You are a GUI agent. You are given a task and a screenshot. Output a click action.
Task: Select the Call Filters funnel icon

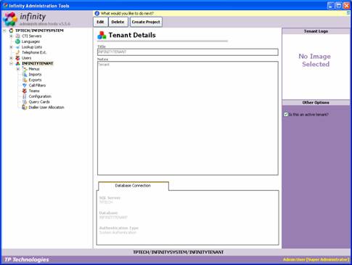click(25, 86)
